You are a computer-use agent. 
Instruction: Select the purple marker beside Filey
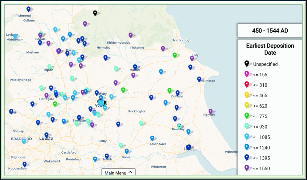192,58
